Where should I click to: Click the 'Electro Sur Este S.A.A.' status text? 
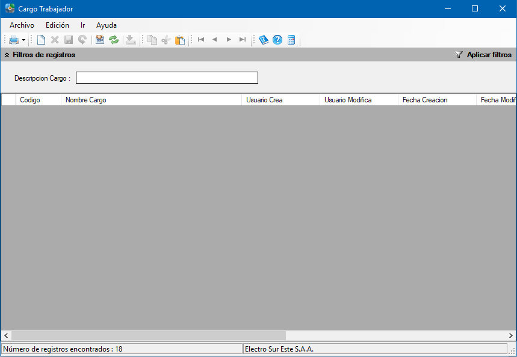tap(279, 349)
